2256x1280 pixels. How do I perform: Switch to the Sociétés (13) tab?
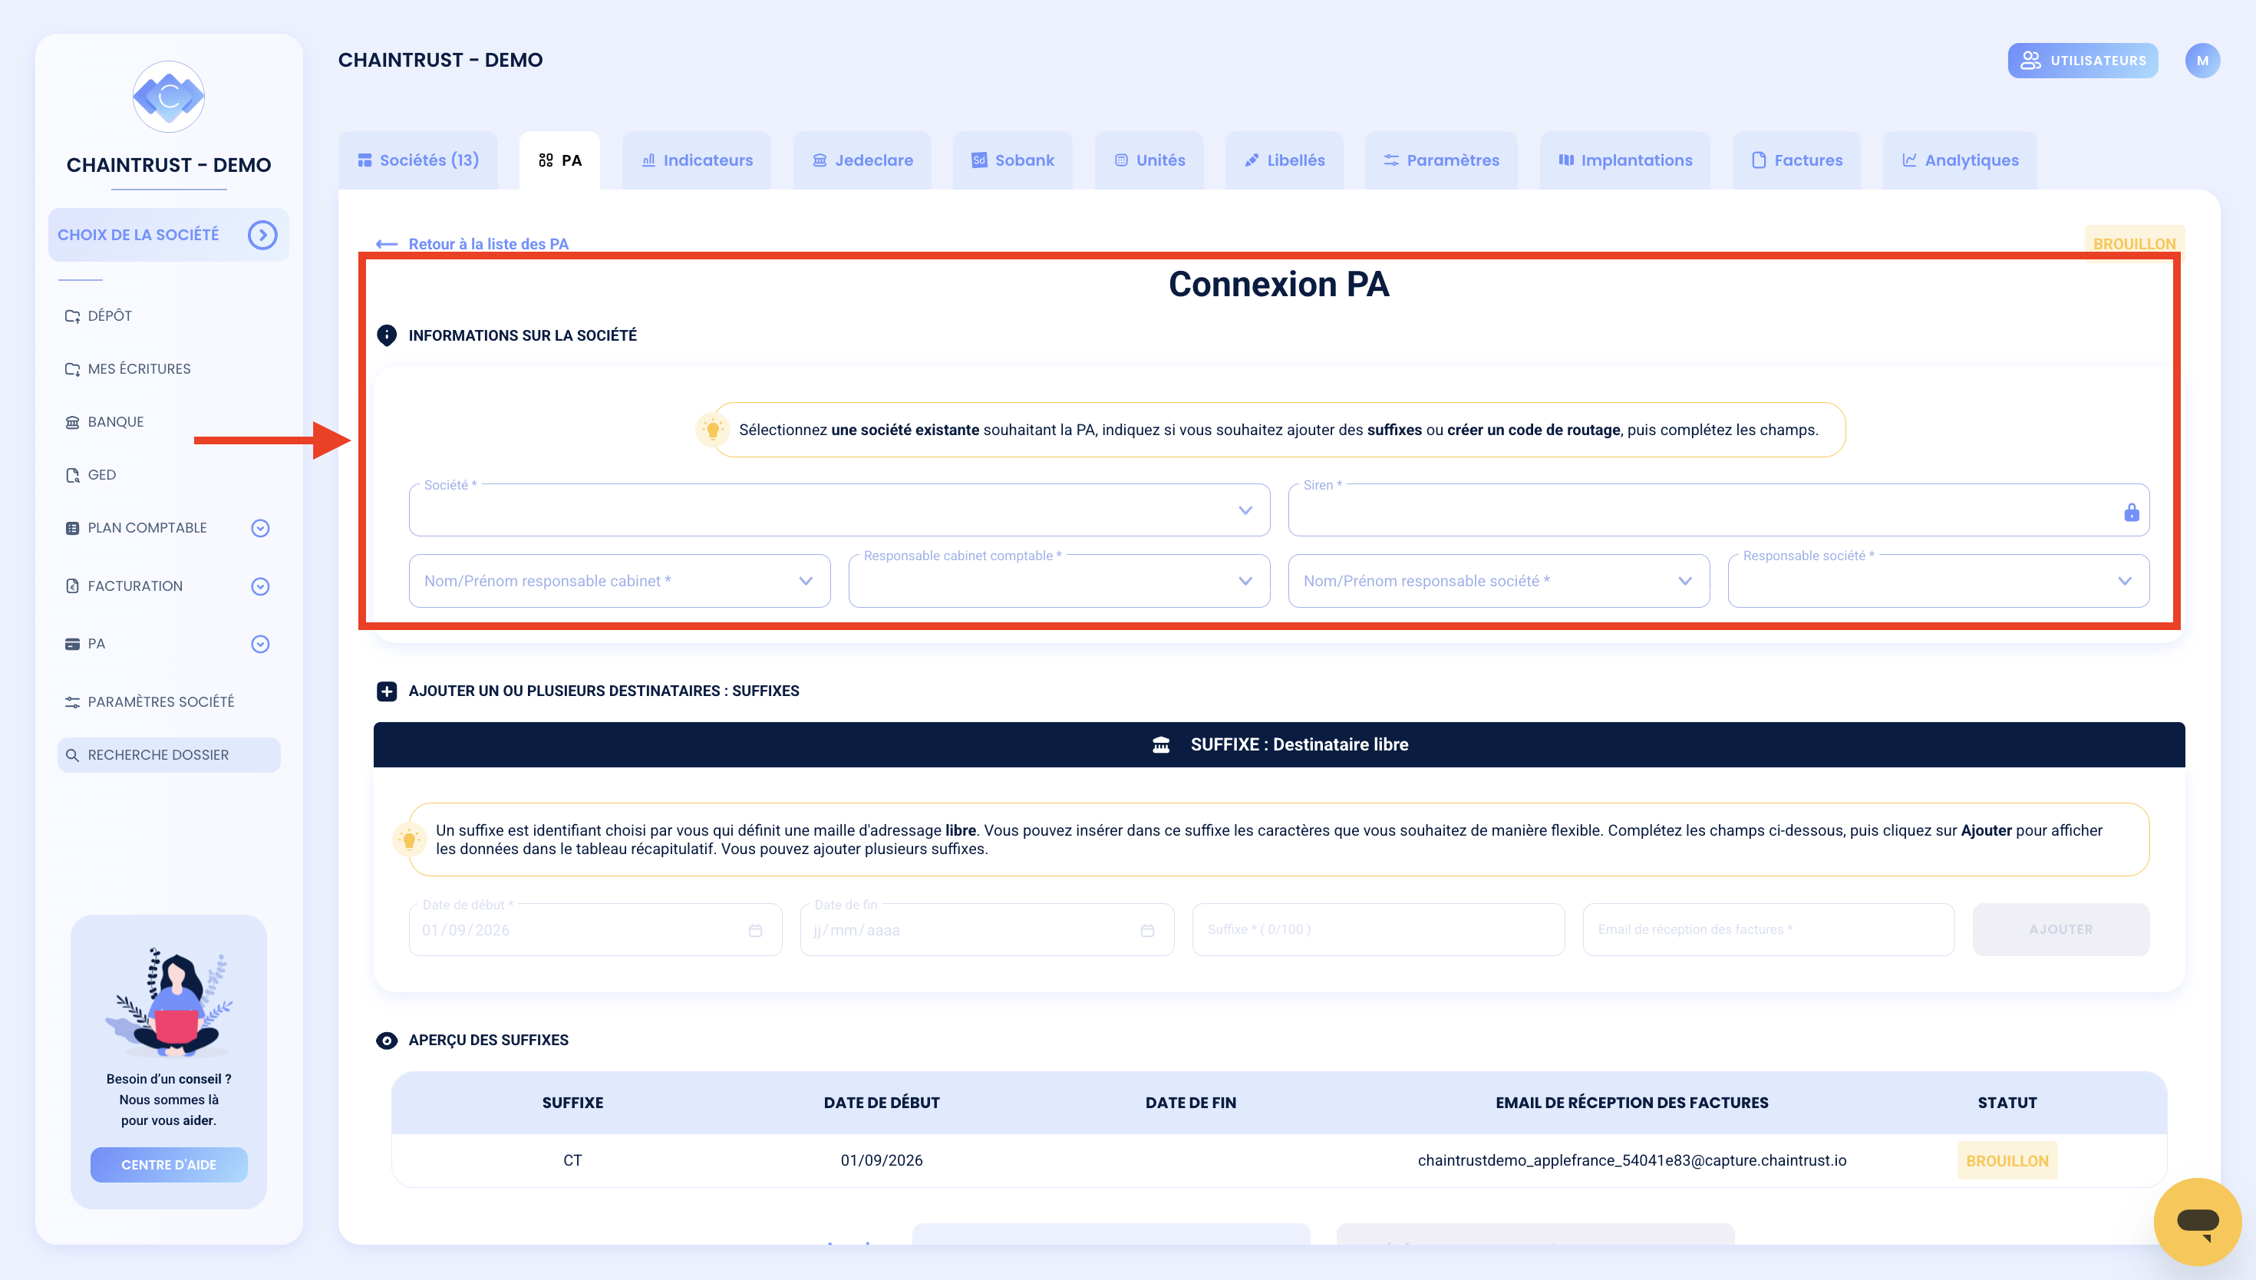[417, 160]
